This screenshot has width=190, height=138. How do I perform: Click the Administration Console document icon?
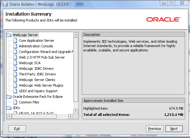tap(15, 46)
